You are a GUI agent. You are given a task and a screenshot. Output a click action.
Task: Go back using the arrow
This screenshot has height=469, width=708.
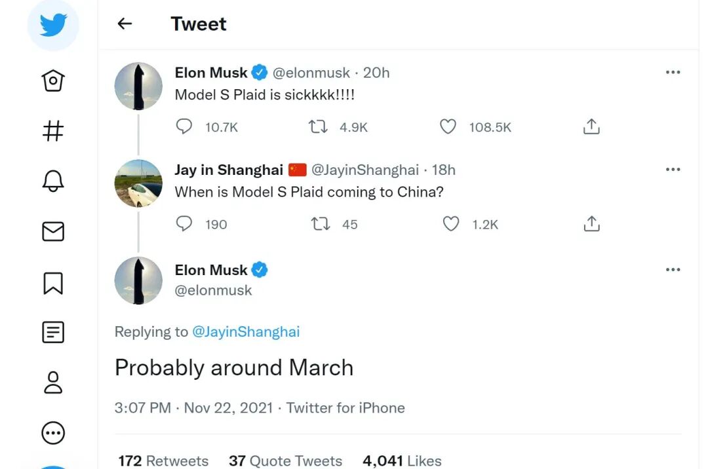125,24
